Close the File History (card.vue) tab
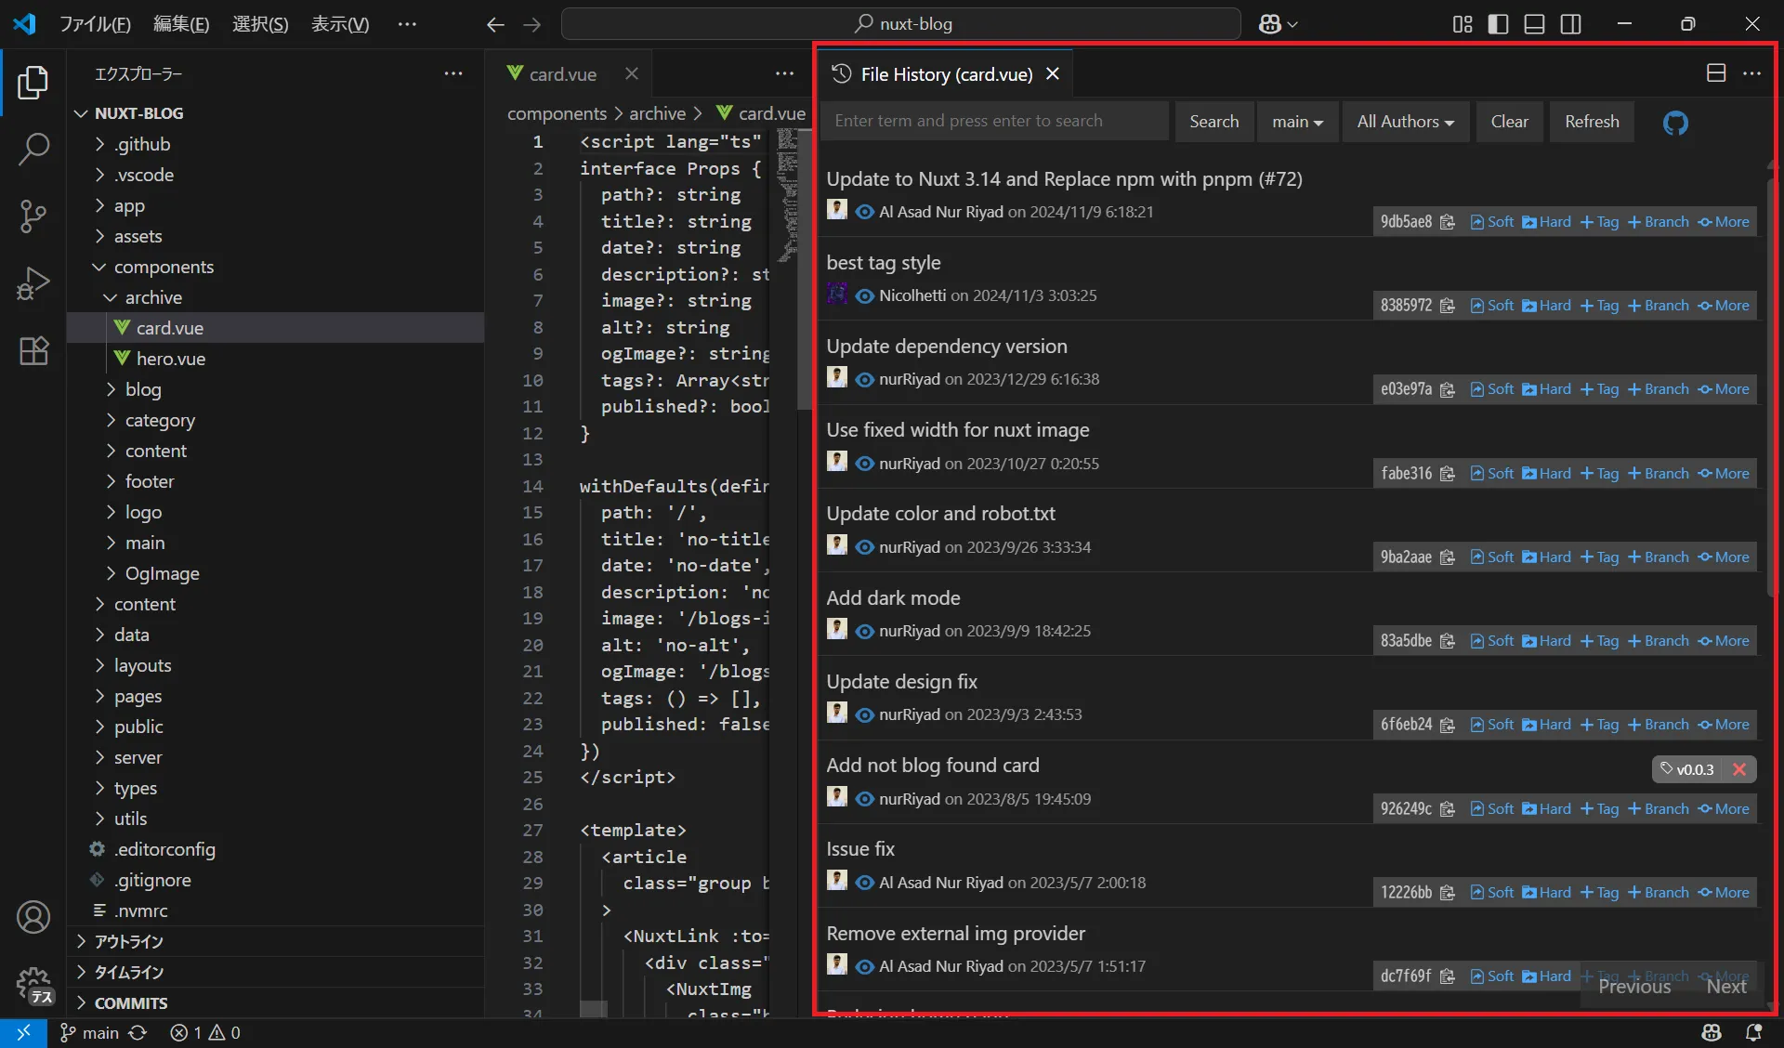This screenshot has height=1048, width=1784. point(1053,73)
